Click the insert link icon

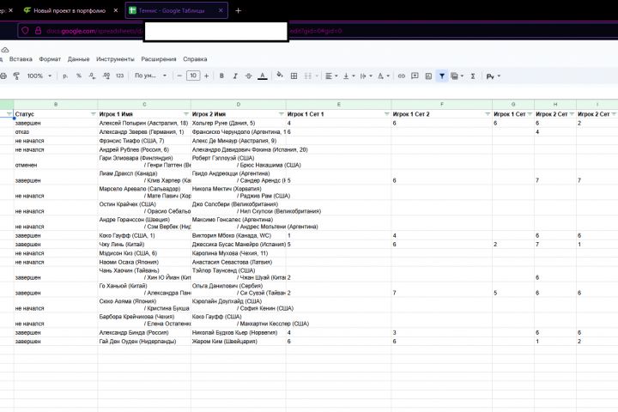click(x=401, y=76)
